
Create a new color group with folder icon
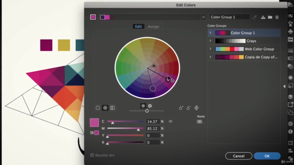point(270,17)
